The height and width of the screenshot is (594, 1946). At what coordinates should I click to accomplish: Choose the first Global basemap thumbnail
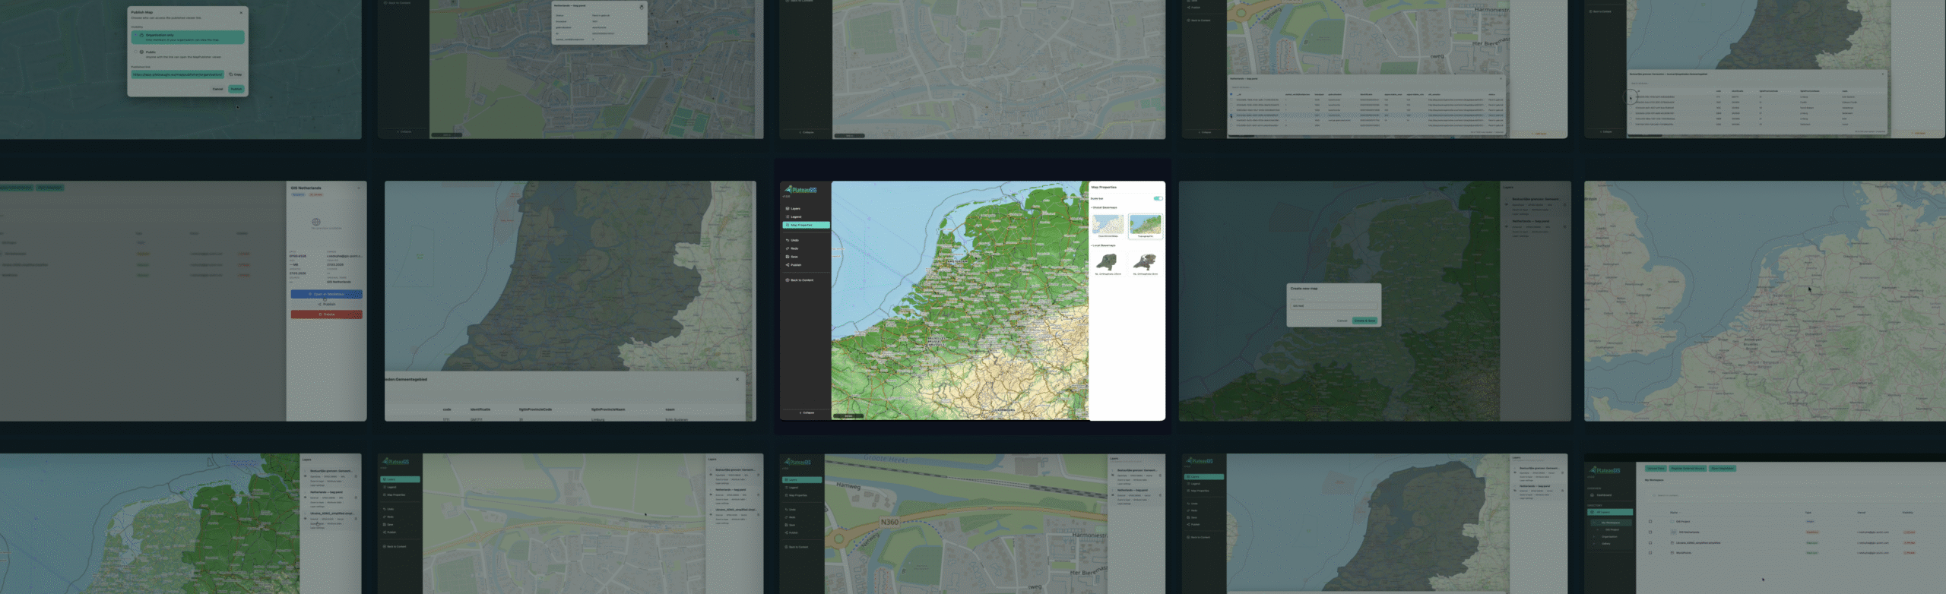coord(1108,226)
